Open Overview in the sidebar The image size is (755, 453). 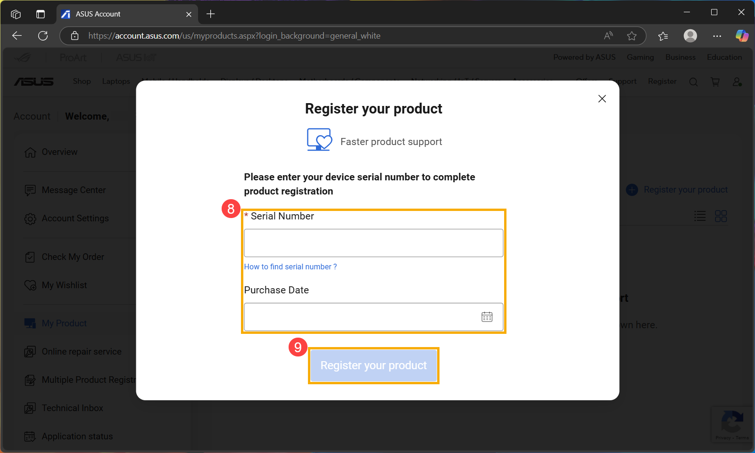[59, 152]
